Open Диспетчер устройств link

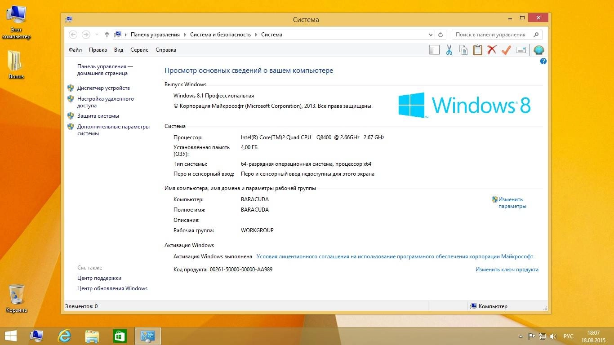pyautogui.click(x=103, y=88)
